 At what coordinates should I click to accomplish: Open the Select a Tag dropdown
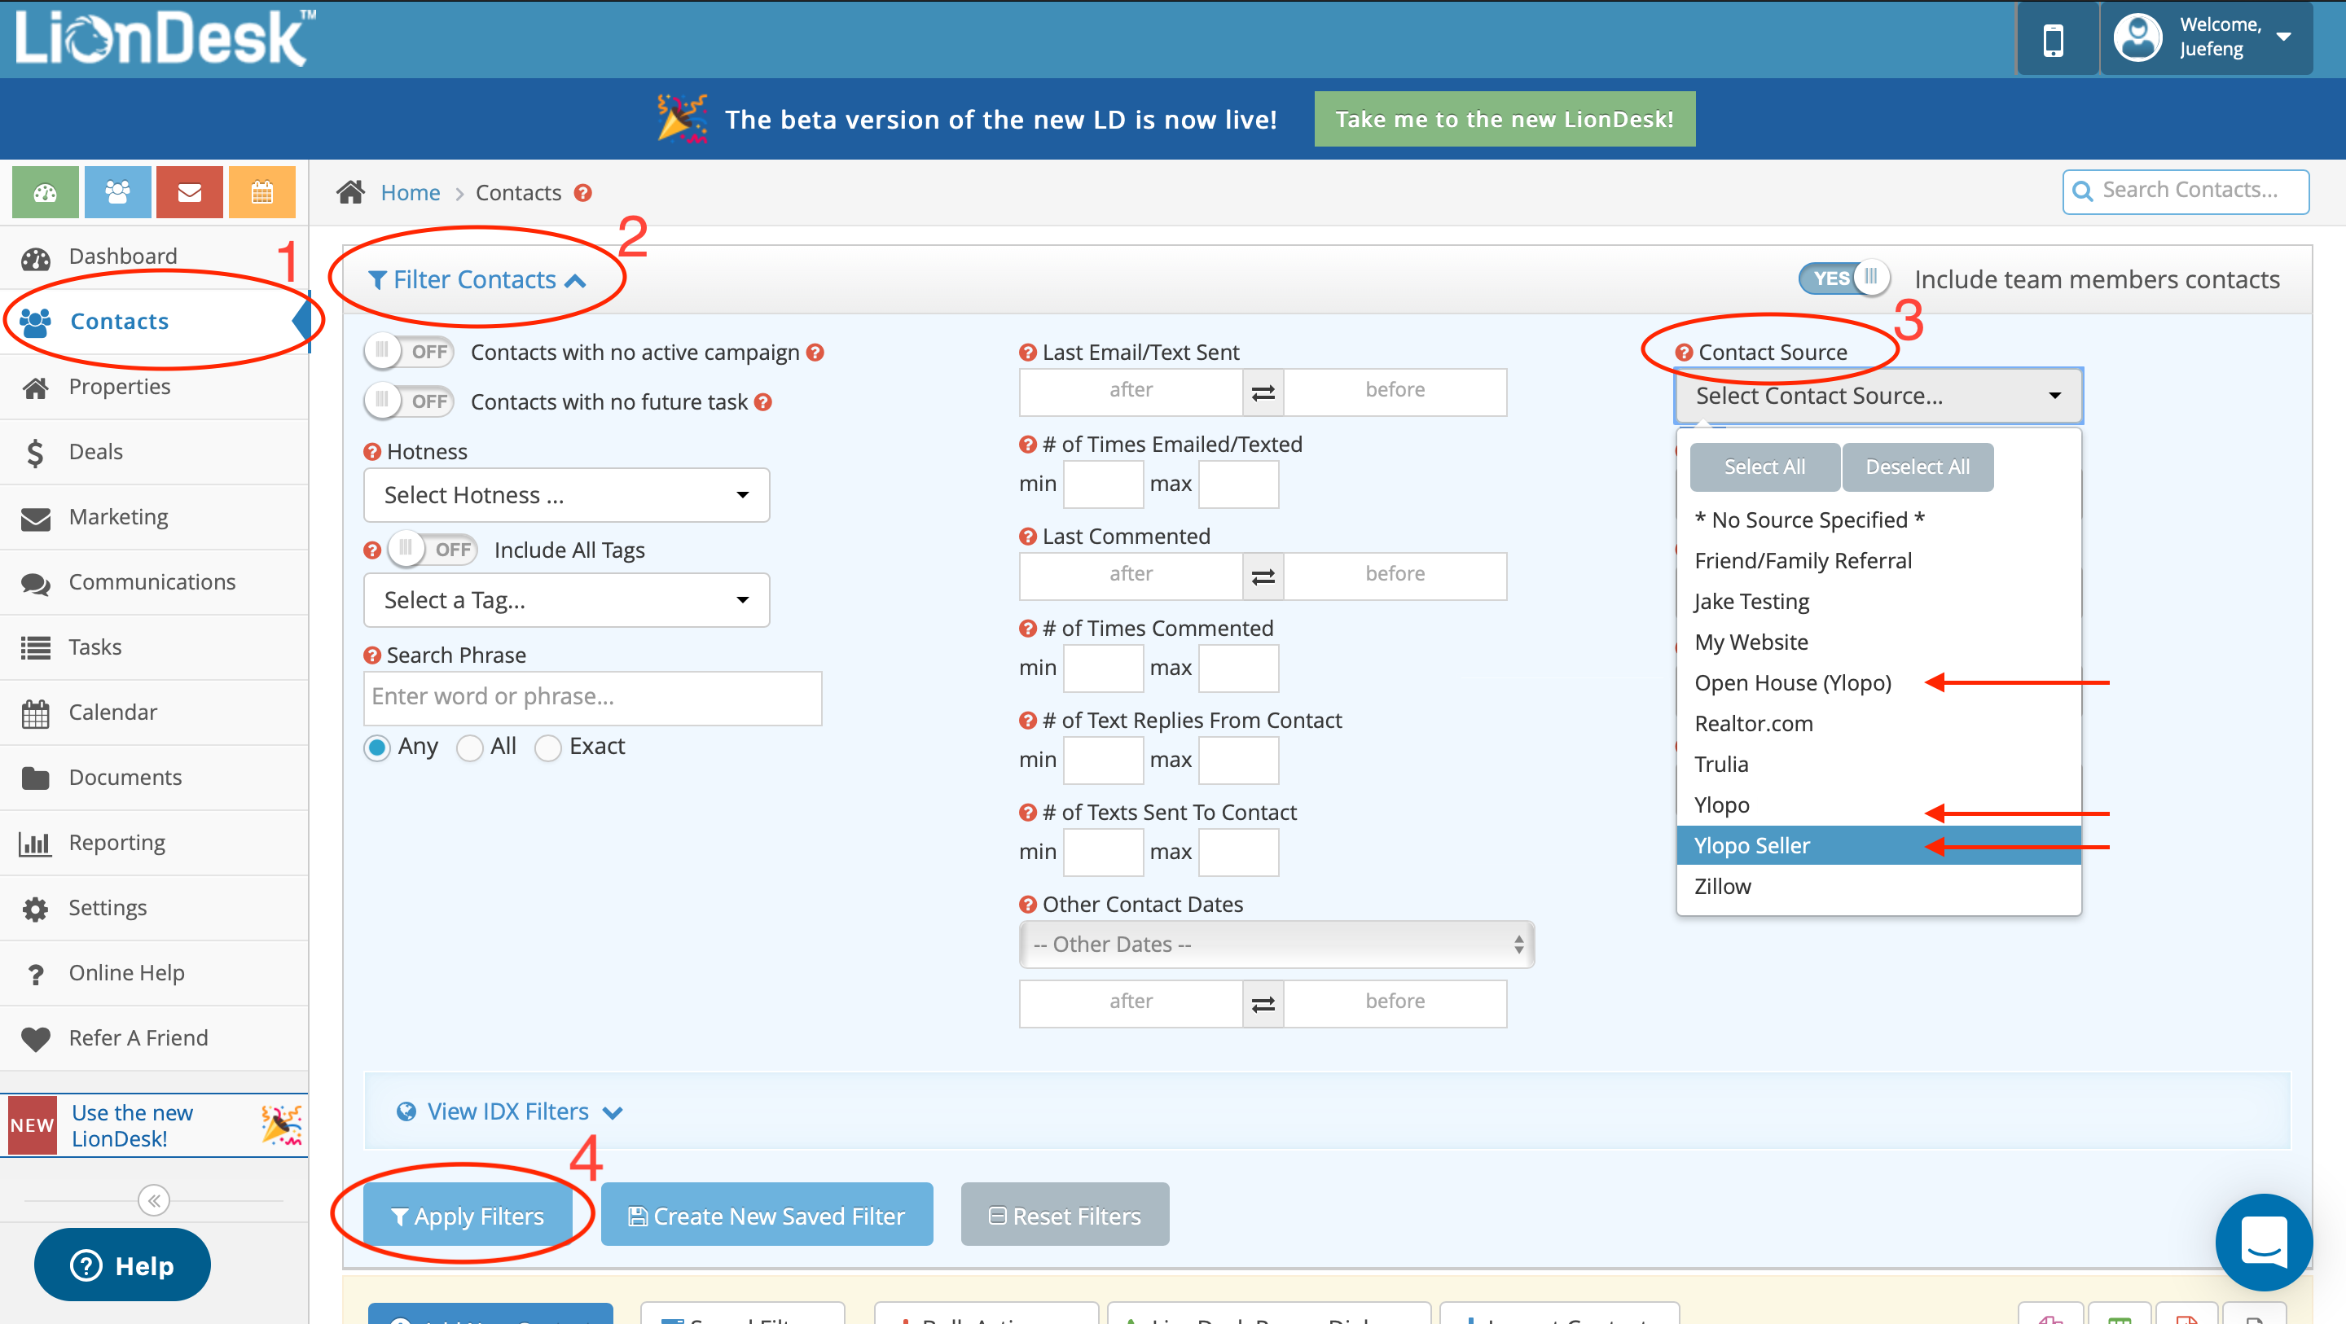(x=565, y=600)
